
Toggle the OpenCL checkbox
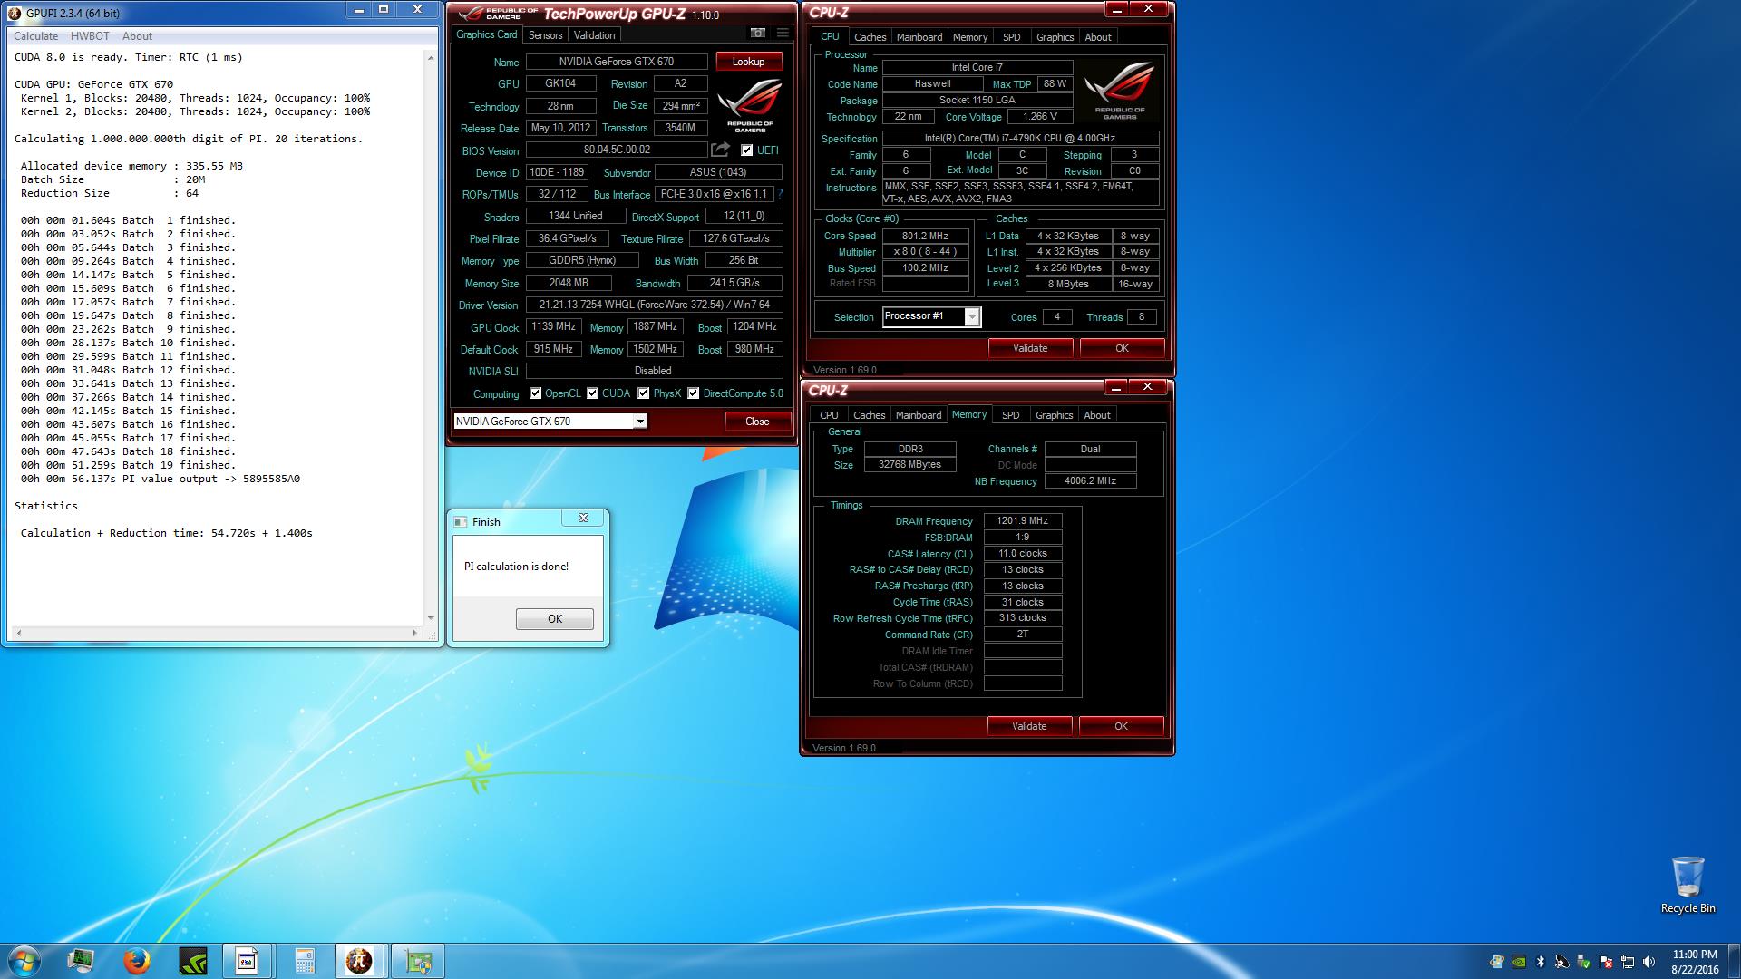click(x=535, y=393)
